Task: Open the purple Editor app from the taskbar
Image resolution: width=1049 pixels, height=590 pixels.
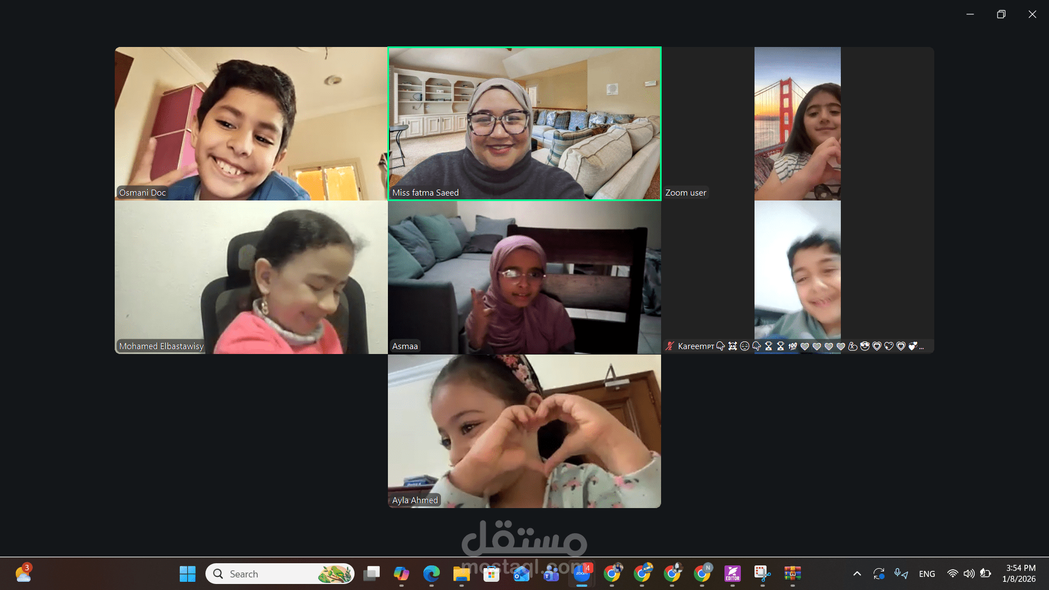Action: 733,575
